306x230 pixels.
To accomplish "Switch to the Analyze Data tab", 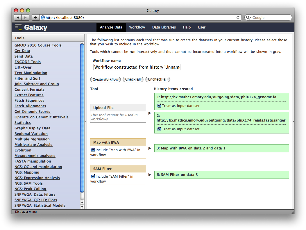I will [111, 27].
